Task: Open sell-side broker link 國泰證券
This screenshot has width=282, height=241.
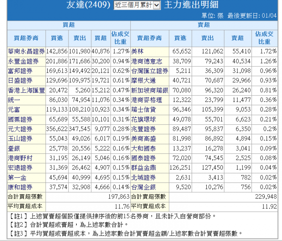Action: [x=143, y=158]
